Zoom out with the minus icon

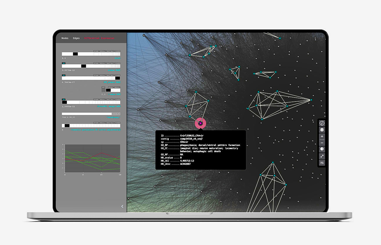[322, 143]
